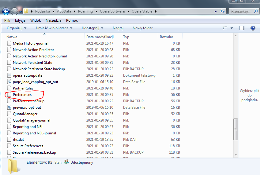The height and width of the screenshot is (175, 260).
Task: Sort by the Typ column header
Action: pos(126,37)
